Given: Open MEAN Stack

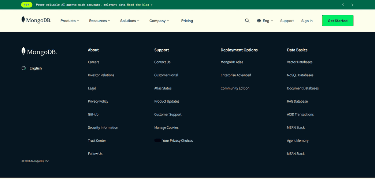Looking at the screenshot, I should [x=296, y=154].
